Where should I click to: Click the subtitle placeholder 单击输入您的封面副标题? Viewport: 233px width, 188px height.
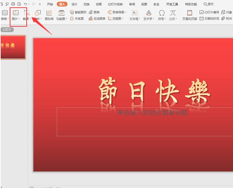coord(152,113)
